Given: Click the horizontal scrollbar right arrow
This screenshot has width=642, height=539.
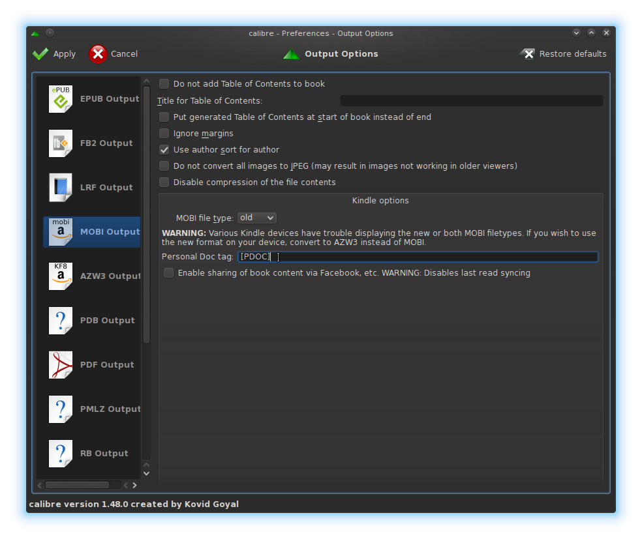Looking at the screenshot, I should coord(134,486).
